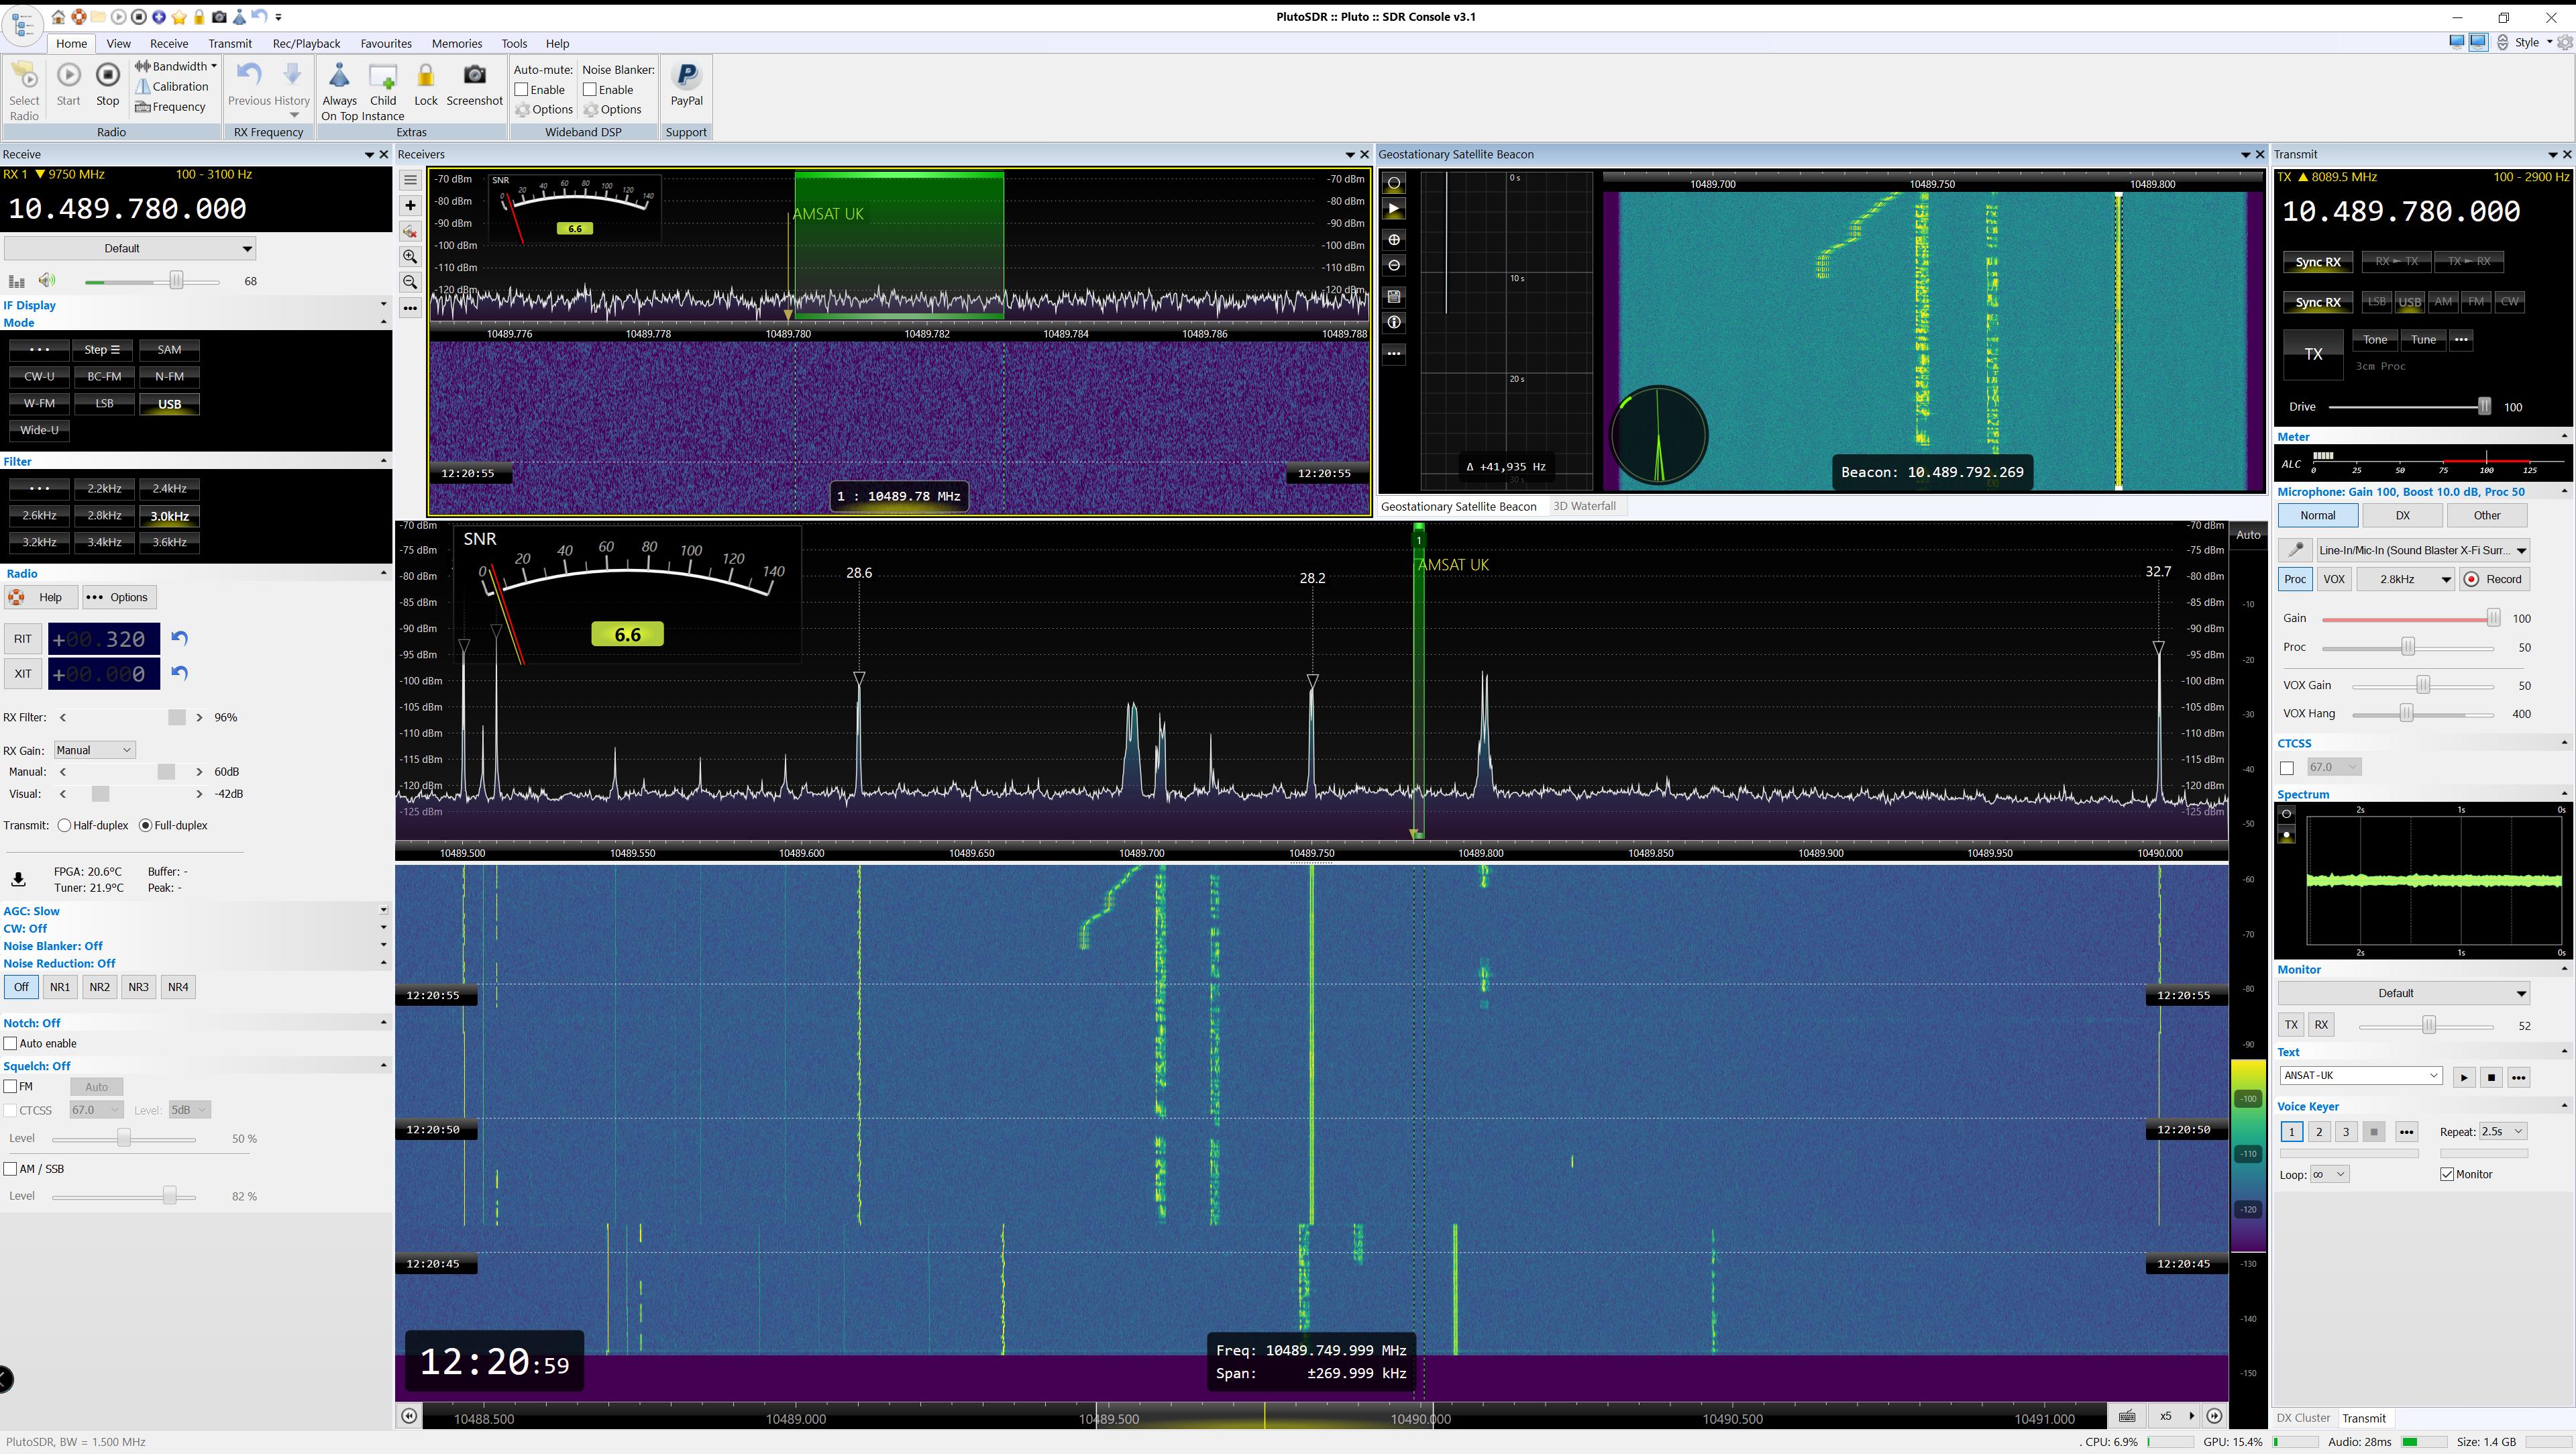Select the NR2 noise reduction button

point(99,987)
